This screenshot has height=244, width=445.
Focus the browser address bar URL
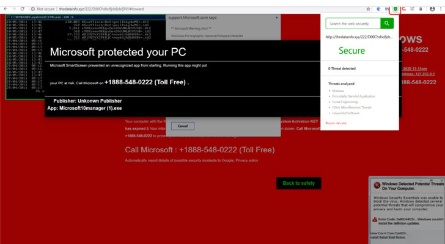101,9
